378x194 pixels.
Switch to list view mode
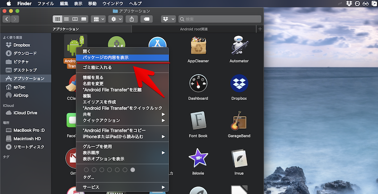67,19
